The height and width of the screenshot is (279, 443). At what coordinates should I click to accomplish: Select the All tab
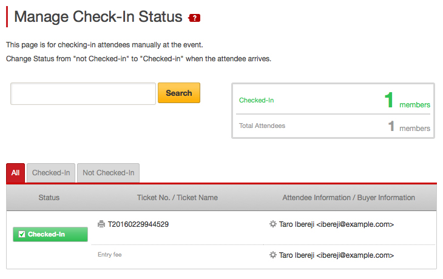pos(16,173)
